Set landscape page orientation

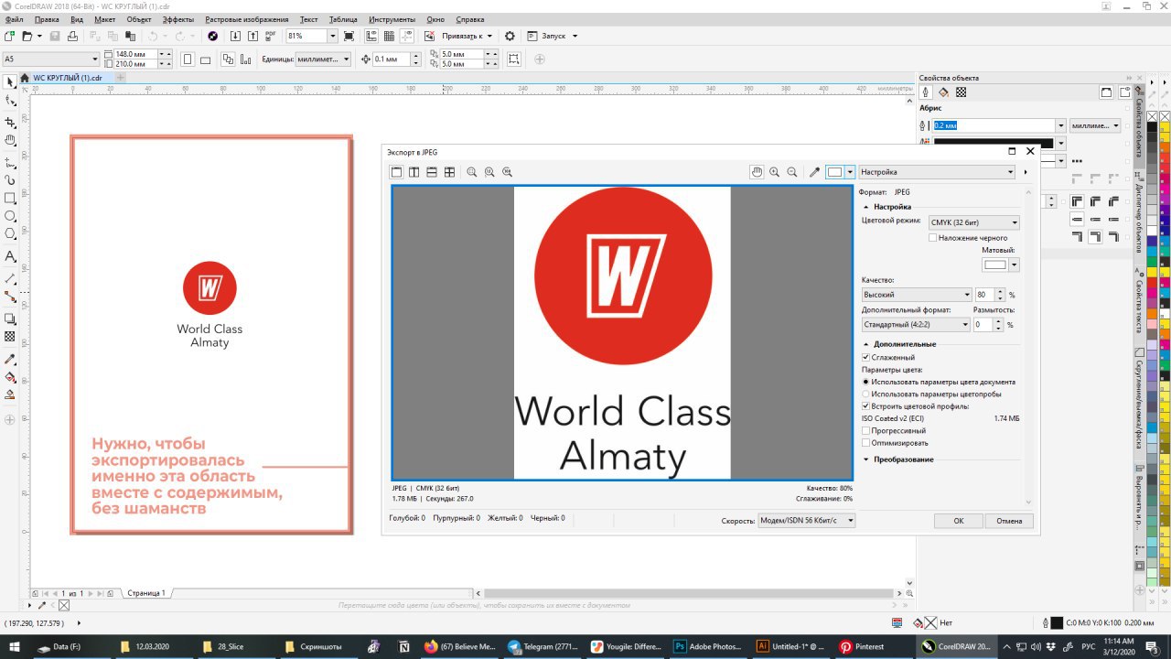tap(206, 59)
